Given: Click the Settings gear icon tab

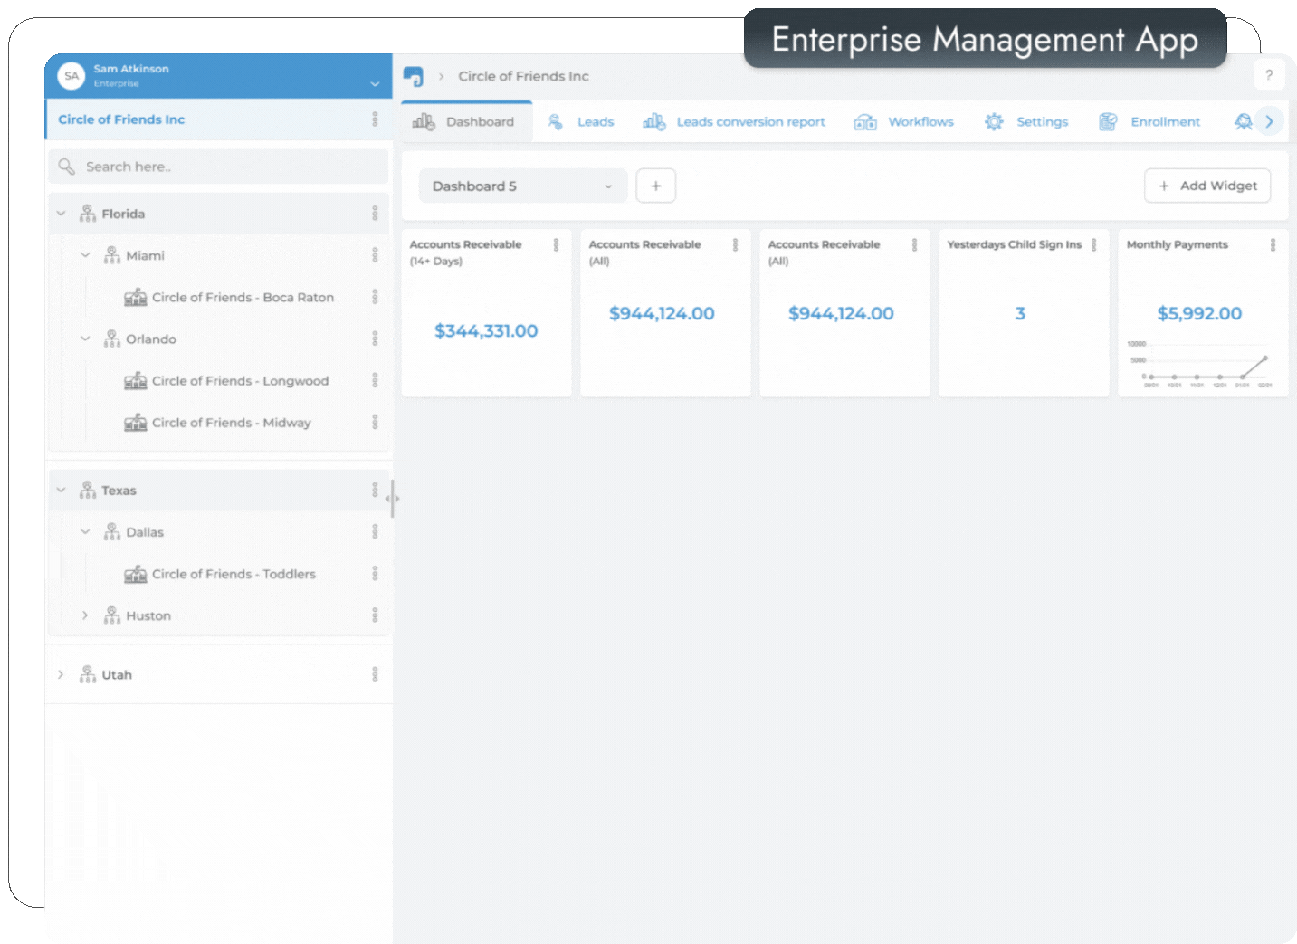Looking at the screenshot, I should [994, 121].
